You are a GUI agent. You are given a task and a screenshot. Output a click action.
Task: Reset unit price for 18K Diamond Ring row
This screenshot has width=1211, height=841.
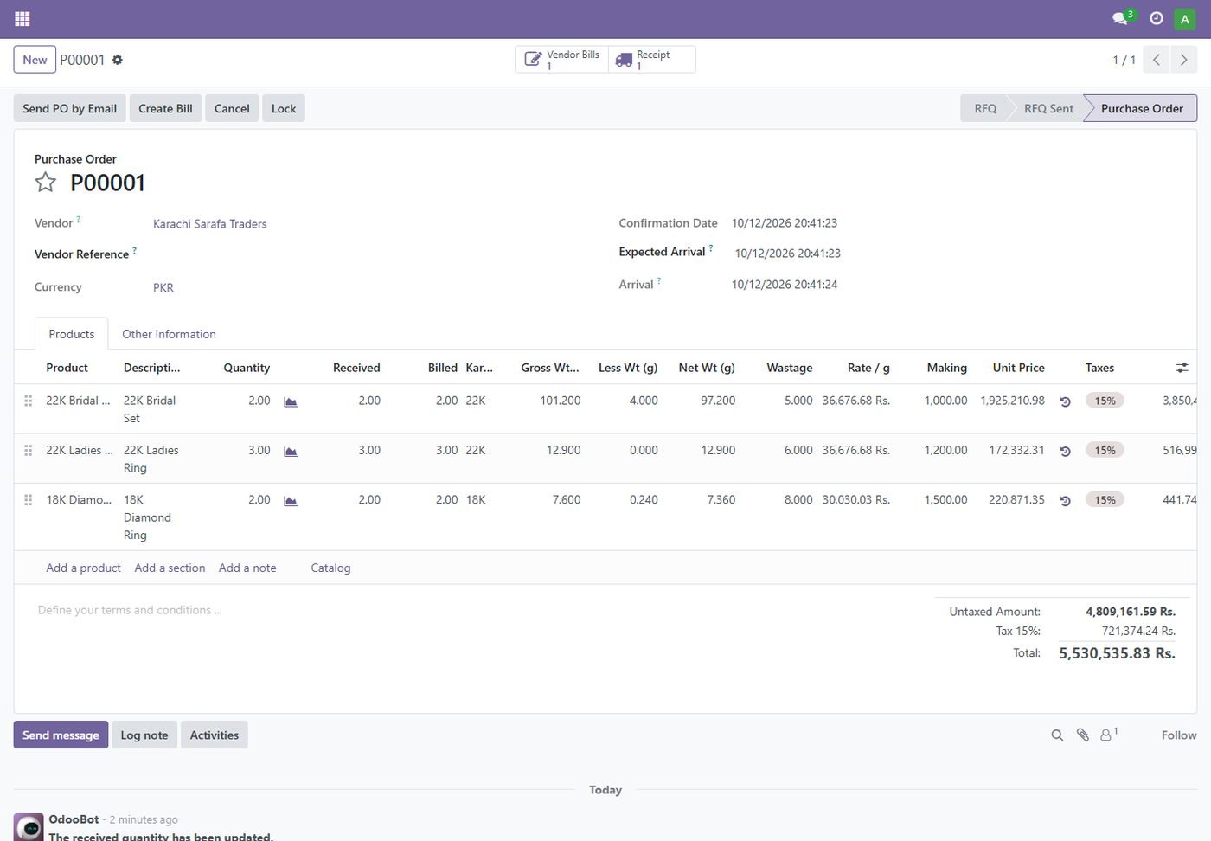[x=1065, y=500]
